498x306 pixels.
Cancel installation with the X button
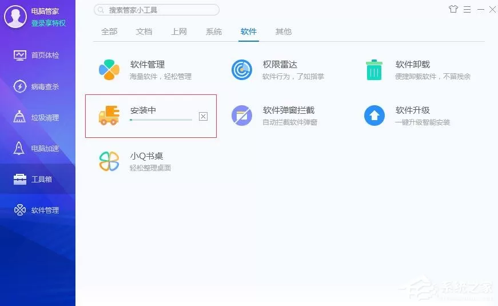coord(204,116)
